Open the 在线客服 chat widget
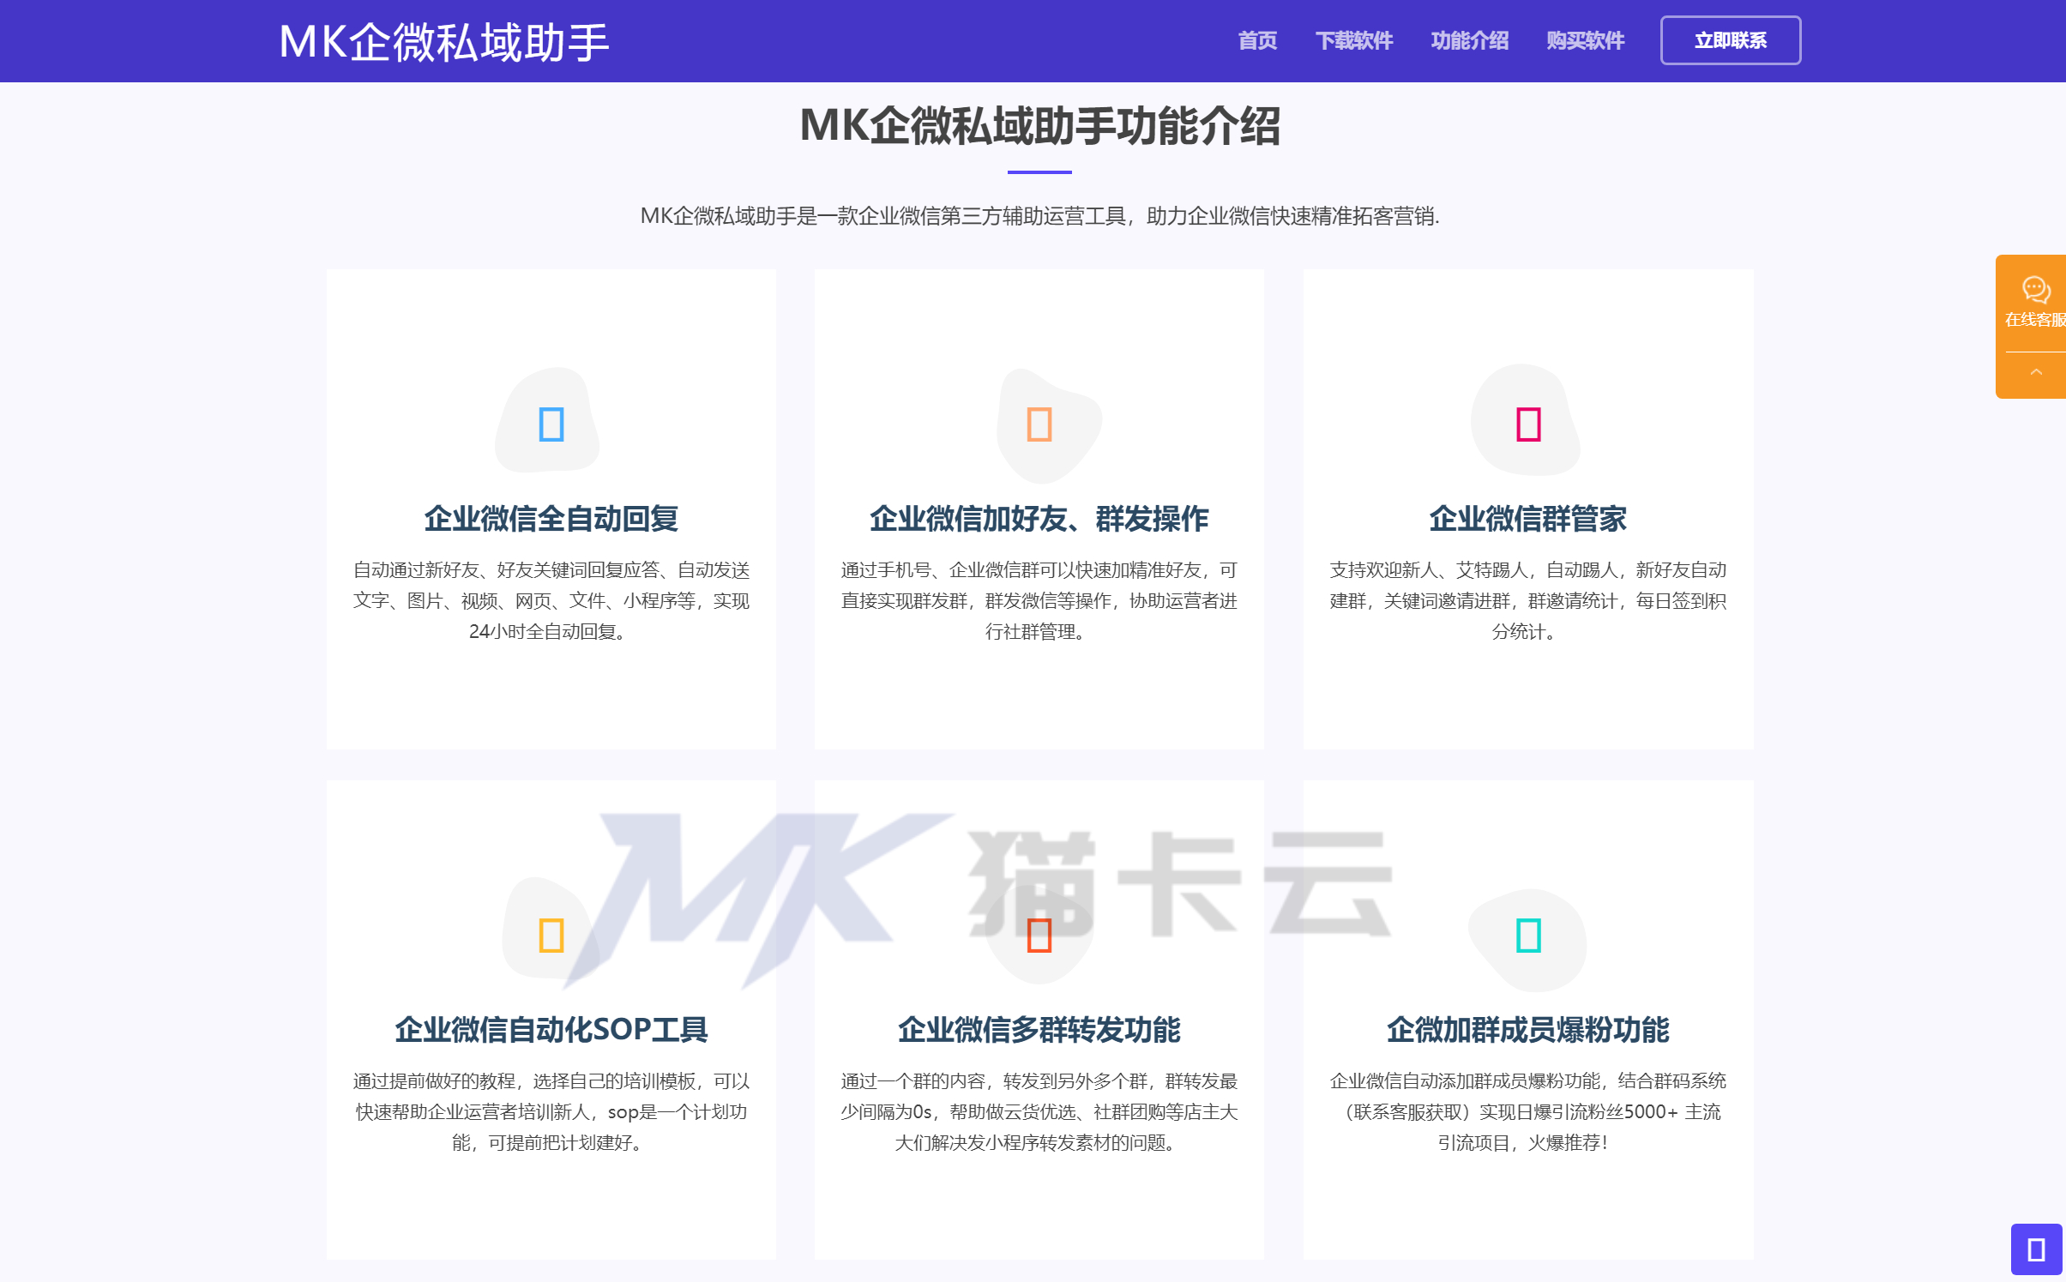 click(x=2035, y=302)
